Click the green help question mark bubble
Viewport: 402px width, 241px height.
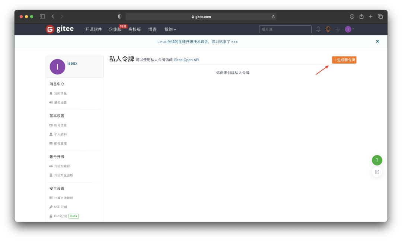point(377,160)
